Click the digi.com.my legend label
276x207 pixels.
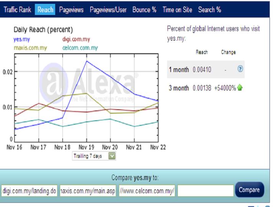[76, 39]
